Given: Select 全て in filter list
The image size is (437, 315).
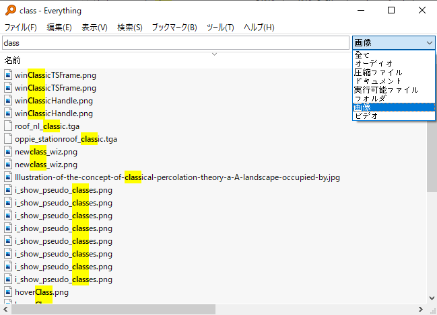Looking at the screenshot, I should click(393, 55).
